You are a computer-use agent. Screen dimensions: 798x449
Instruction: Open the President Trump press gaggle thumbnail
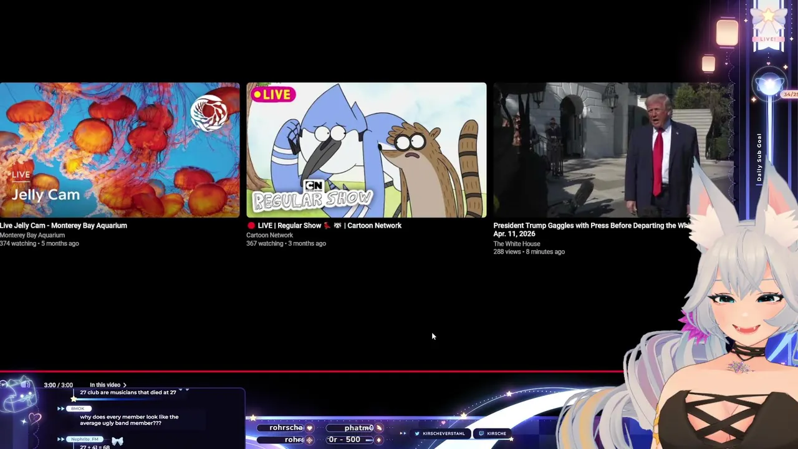pyautogui.click(x=613, y=150)
